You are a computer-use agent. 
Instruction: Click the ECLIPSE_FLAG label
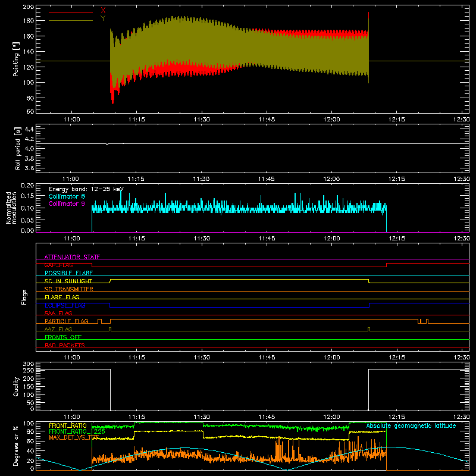click(x=65, y=305)
